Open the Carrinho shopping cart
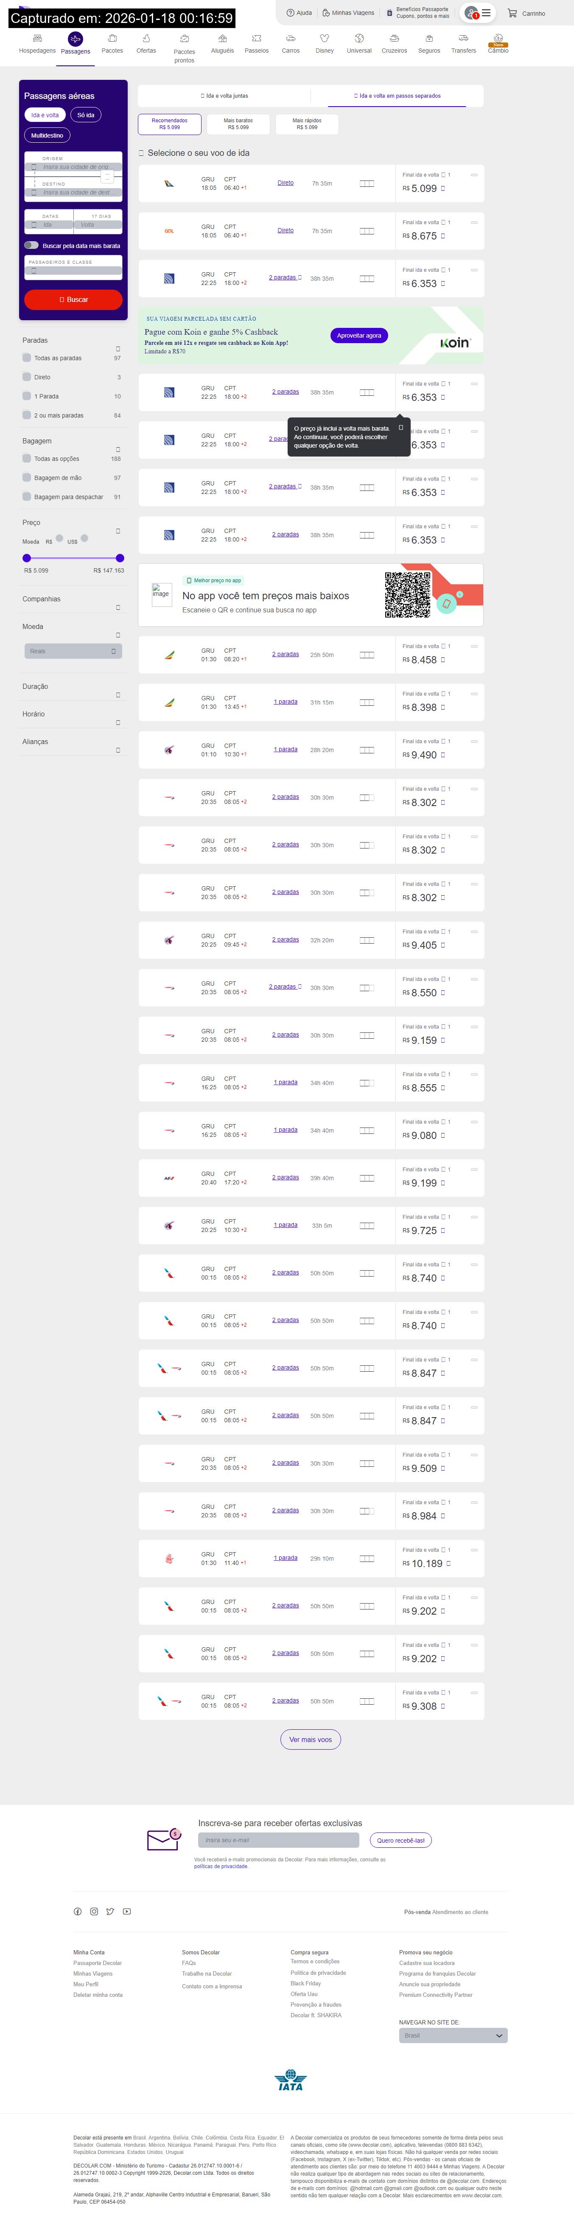Screen dimensions: 574x2227 coord(513,13)
